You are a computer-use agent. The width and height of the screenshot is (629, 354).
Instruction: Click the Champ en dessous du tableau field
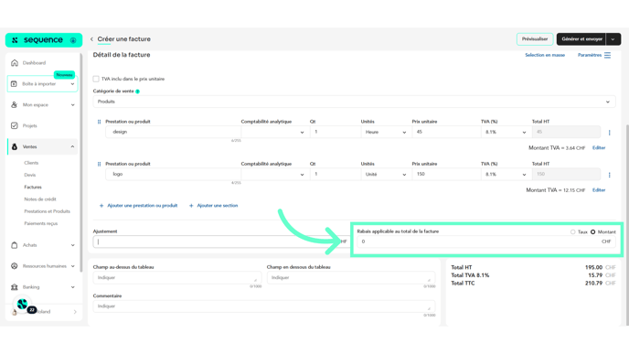pos(350,278)
